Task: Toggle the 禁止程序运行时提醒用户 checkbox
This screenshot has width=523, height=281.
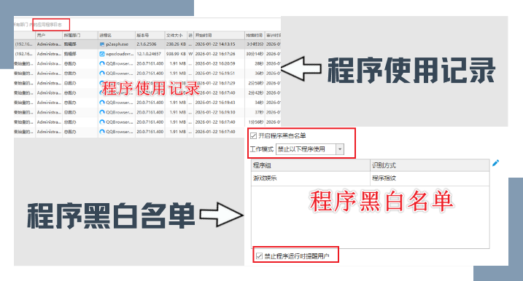Action: coord(259,256)
